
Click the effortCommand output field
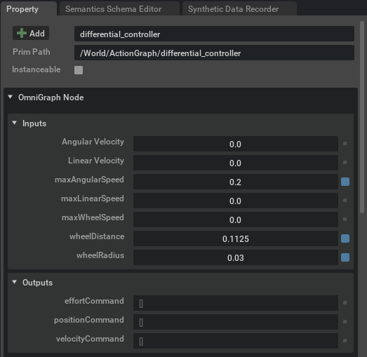[236, 303]
